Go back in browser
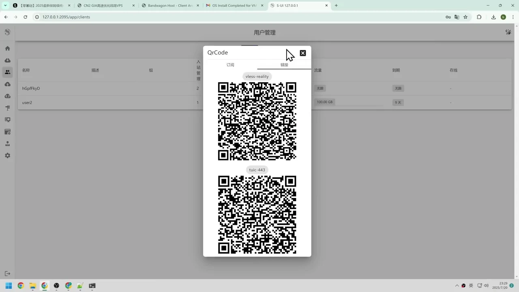The height and width of the screenshot is (292, 519). pyautogui.click(x=6, y=17)
